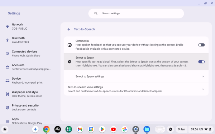Click the Network Wi-Fi icon in sidebar
Screen dimensions: 215x134
(8, 26)
